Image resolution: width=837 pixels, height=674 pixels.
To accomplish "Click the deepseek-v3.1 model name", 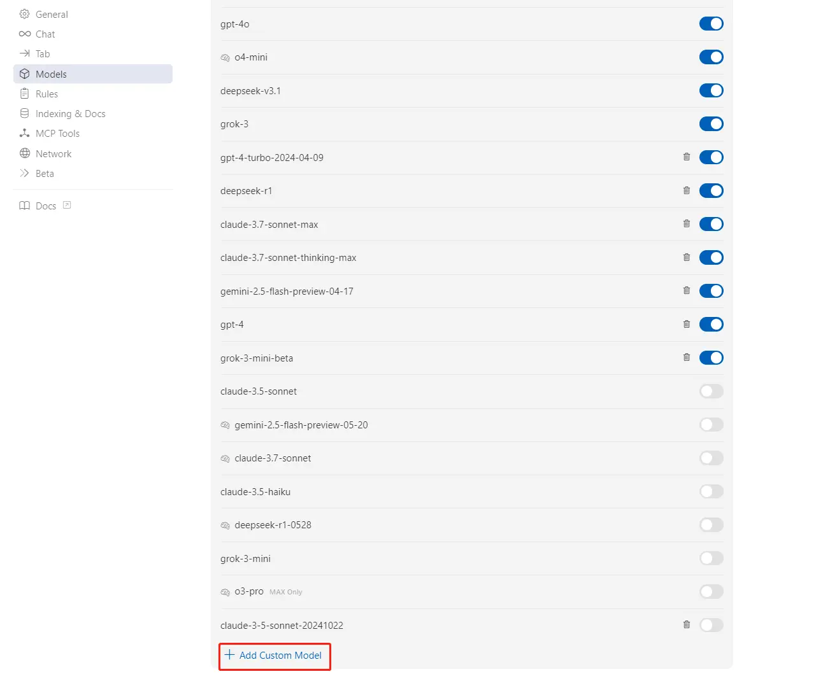I will point(250,91).
